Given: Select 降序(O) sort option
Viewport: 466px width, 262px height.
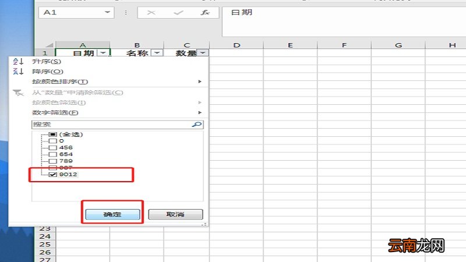Looking at the screenshot, I should (x=48, y=72).
